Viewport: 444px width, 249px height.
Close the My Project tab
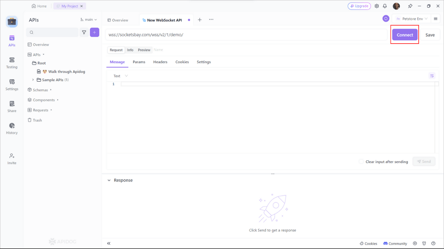[x=82, y=6]
